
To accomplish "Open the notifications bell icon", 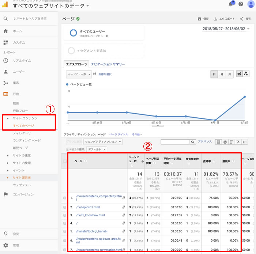I will [x=231, y=4].
